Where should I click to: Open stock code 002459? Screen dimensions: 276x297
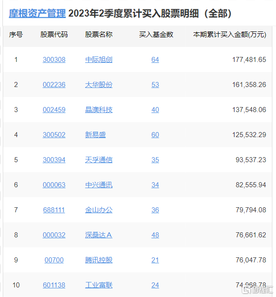point(54,110)
